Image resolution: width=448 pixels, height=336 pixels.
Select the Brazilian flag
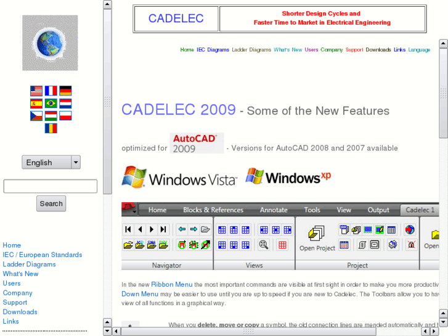[51, 103]
